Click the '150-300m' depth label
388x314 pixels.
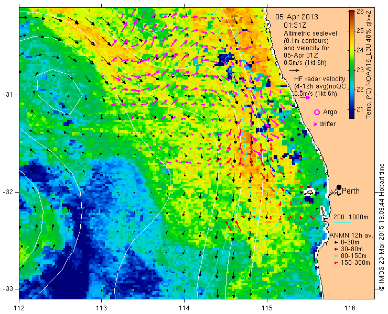pos(355,263)
